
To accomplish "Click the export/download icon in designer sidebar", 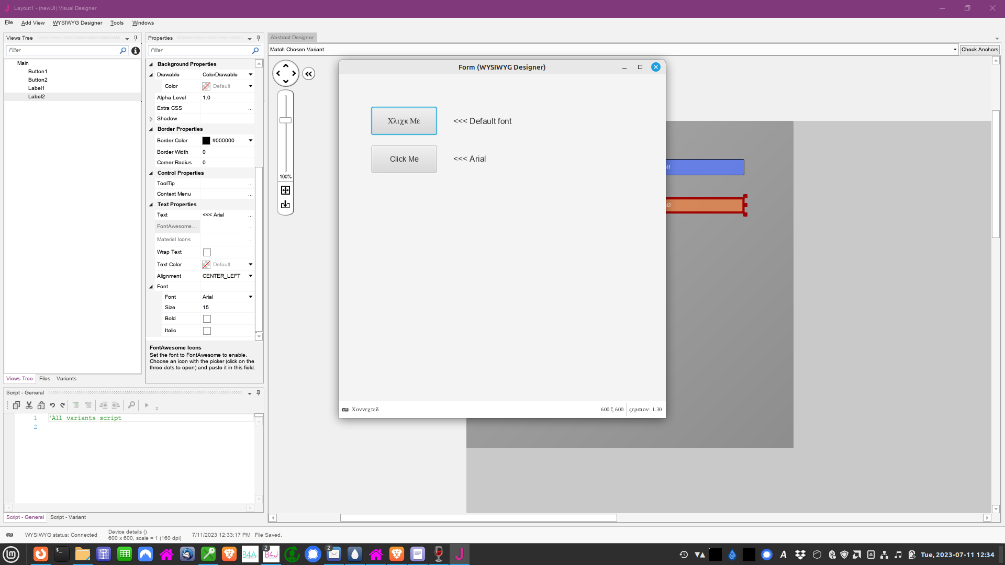I will coord(285,204).
